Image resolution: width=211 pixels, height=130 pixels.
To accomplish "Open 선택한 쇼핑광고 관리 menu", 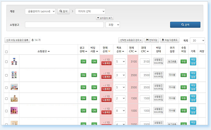I will tap(131, 40).
